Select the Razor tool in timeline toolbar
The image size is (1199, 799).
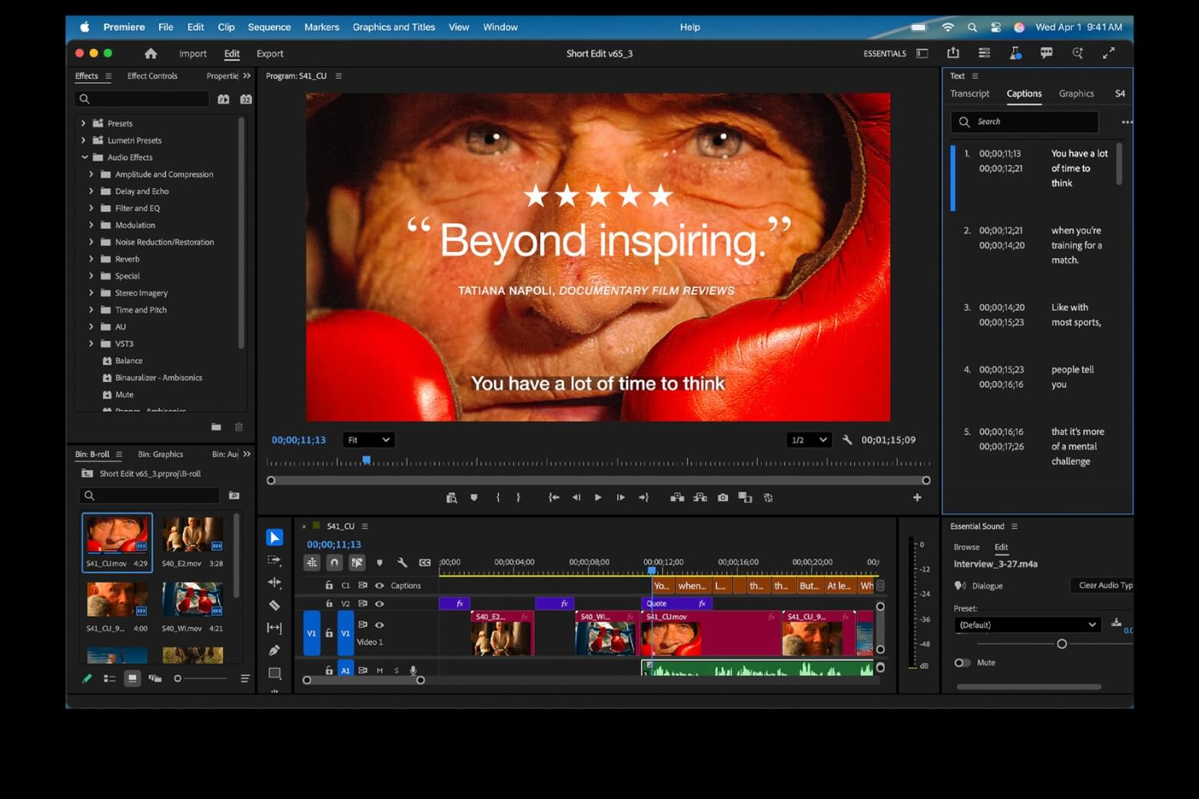pos(274,605)
